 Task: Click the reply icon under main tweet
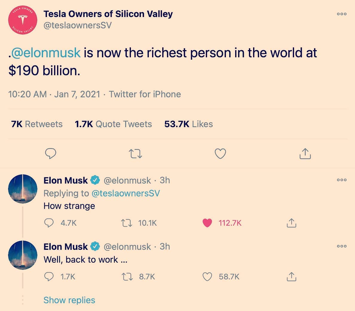coord(51,154)
